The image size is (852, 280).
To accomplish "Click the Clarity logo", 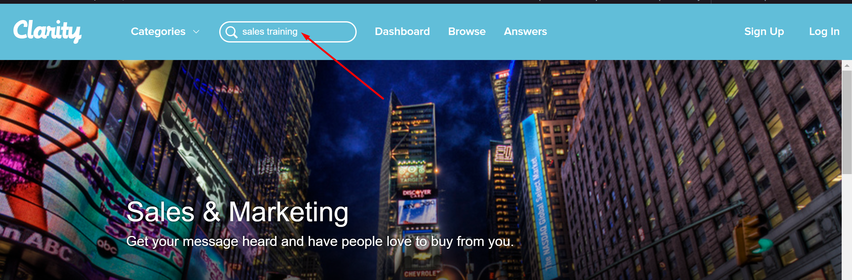I will tap(47, 31).
